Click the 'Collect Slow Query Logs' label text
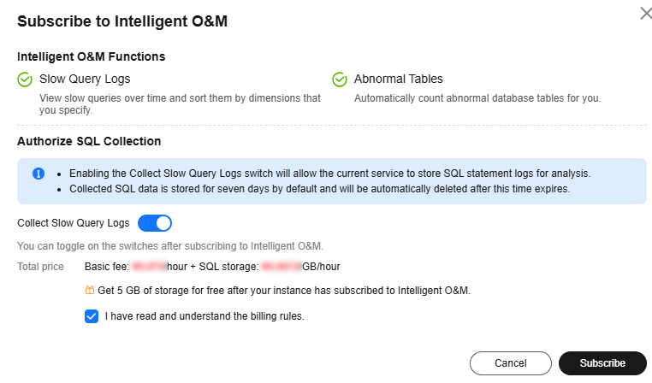This screenshot has width=652, height=383. pos(74,223)
